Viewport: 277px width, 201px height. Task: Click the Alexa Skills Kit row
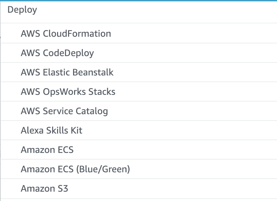click(51, 130)
